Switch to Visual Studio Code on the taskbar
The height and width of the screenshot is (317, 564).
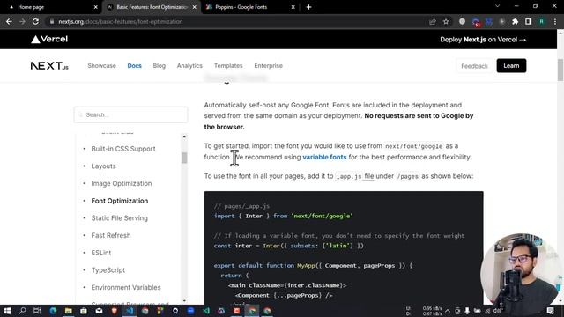(x=130, y=311)
